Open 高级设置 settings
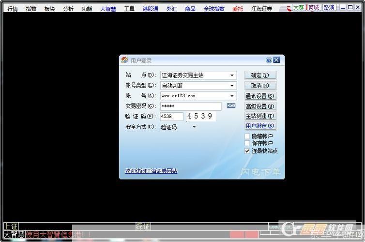365x242 pixels. pyautogui.click(x=260, y=106)
